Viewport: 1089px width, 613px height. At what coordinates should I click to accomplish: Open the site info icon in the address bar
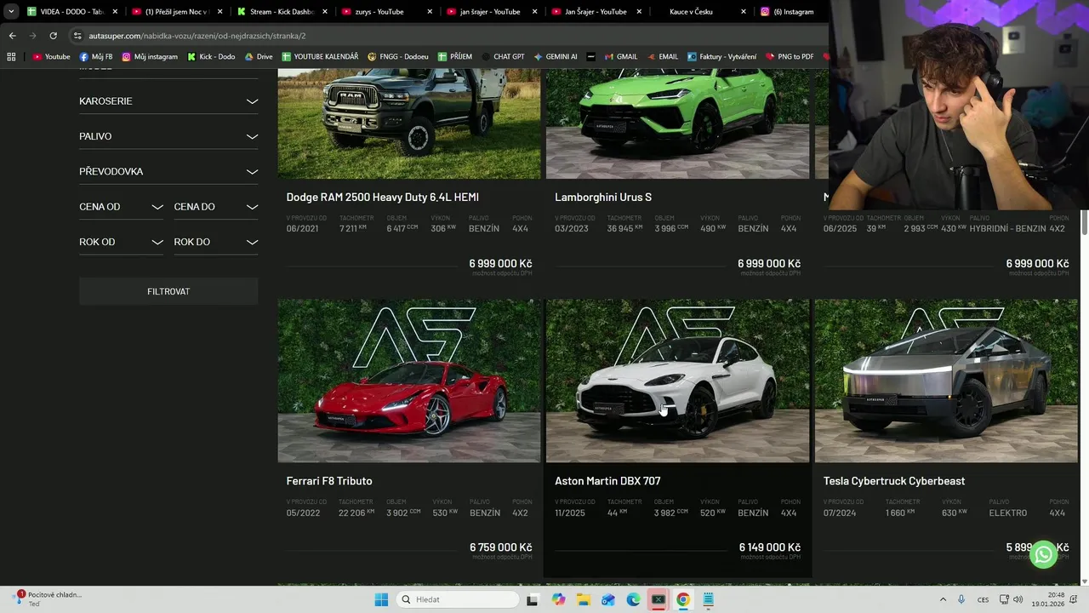tap(77, 36)
